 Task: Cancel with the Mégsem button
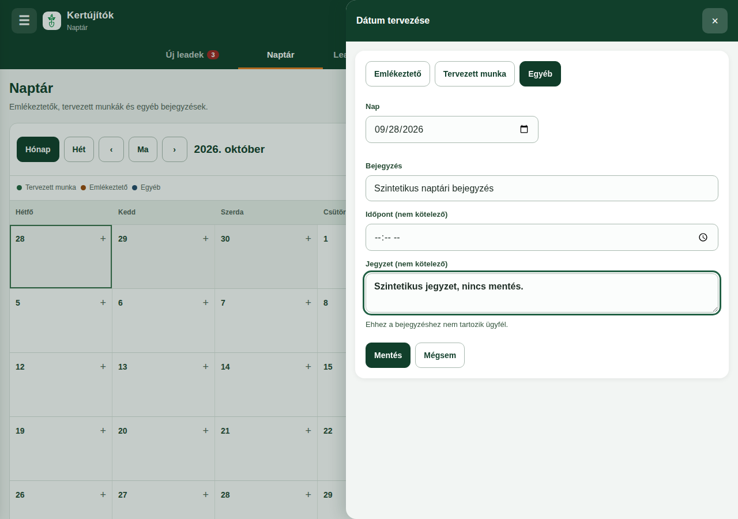(440, 355)
